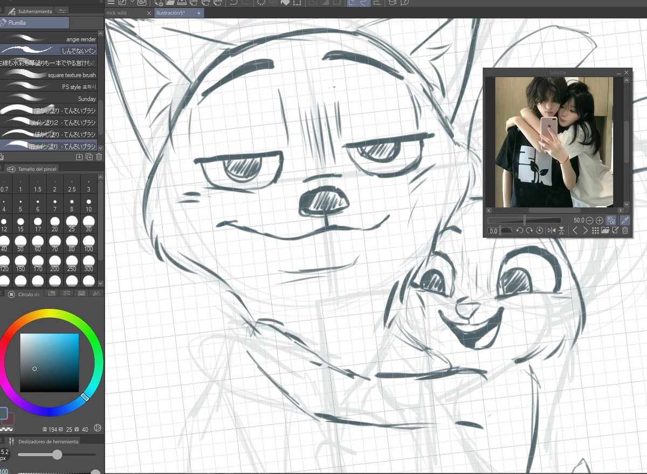Viewport: 647px width, 474px height.
Task: Close the 'nick wild' tab
Action: [149, 13]
